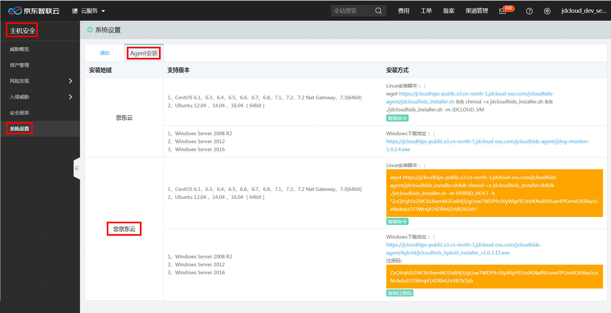Click 备案 in the top bar
611x313 pixels.
click(x=448, y=10)
